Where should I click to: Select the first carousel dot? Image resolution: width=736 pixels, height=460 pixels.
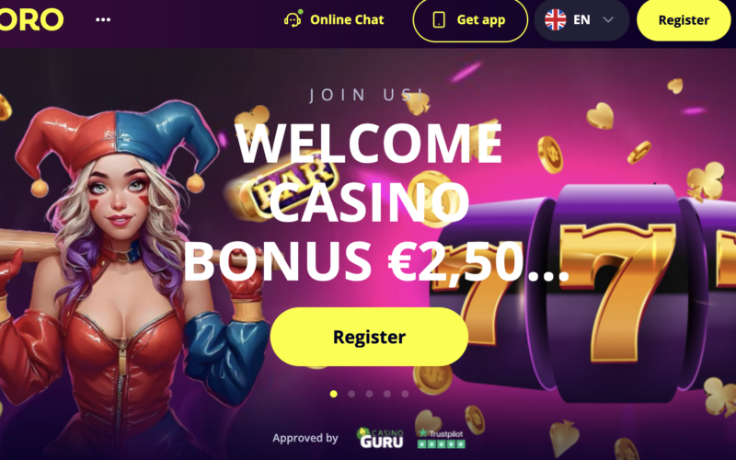click(334, 394)
